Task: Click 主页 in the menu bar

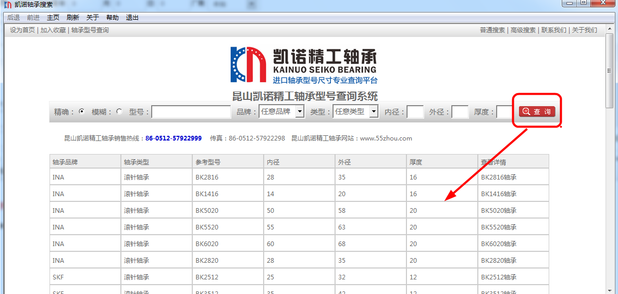Action: pos(53,18)
